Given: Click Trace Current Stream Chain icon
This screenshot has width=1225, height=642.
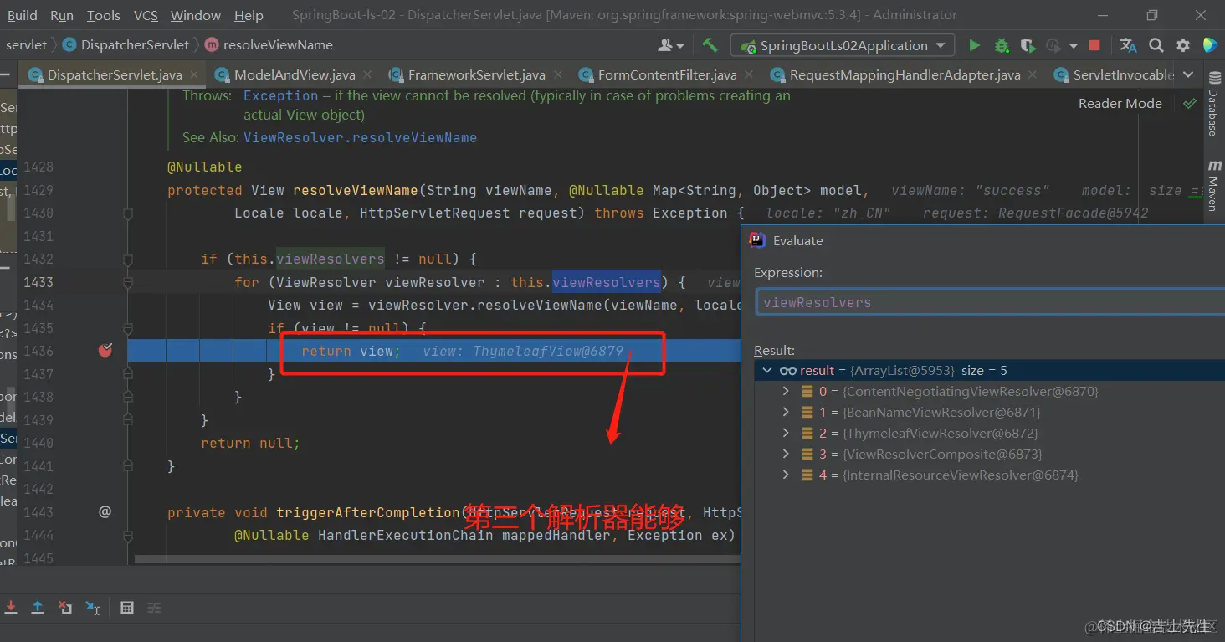Looking at the screenshot, I should [x=154, y=608].
